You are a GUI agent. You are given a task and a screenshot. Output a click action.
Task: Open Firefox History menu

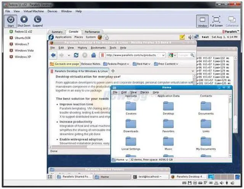82,48
